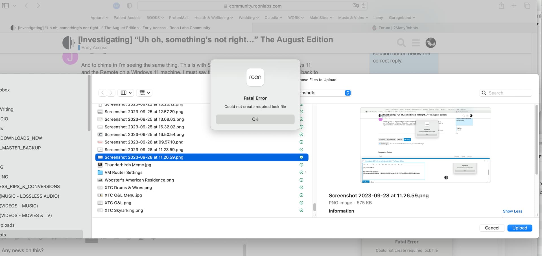Open the BOOKS bookmarks folder
Image resolution: width=542 pixels, height=256 pixels.
(x=155, y=17)
